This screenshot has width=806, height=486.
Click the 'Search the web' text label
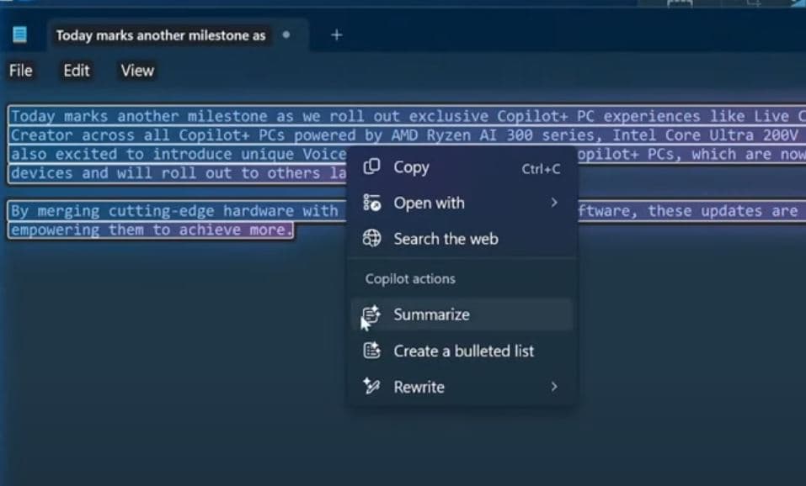point(446,239)
